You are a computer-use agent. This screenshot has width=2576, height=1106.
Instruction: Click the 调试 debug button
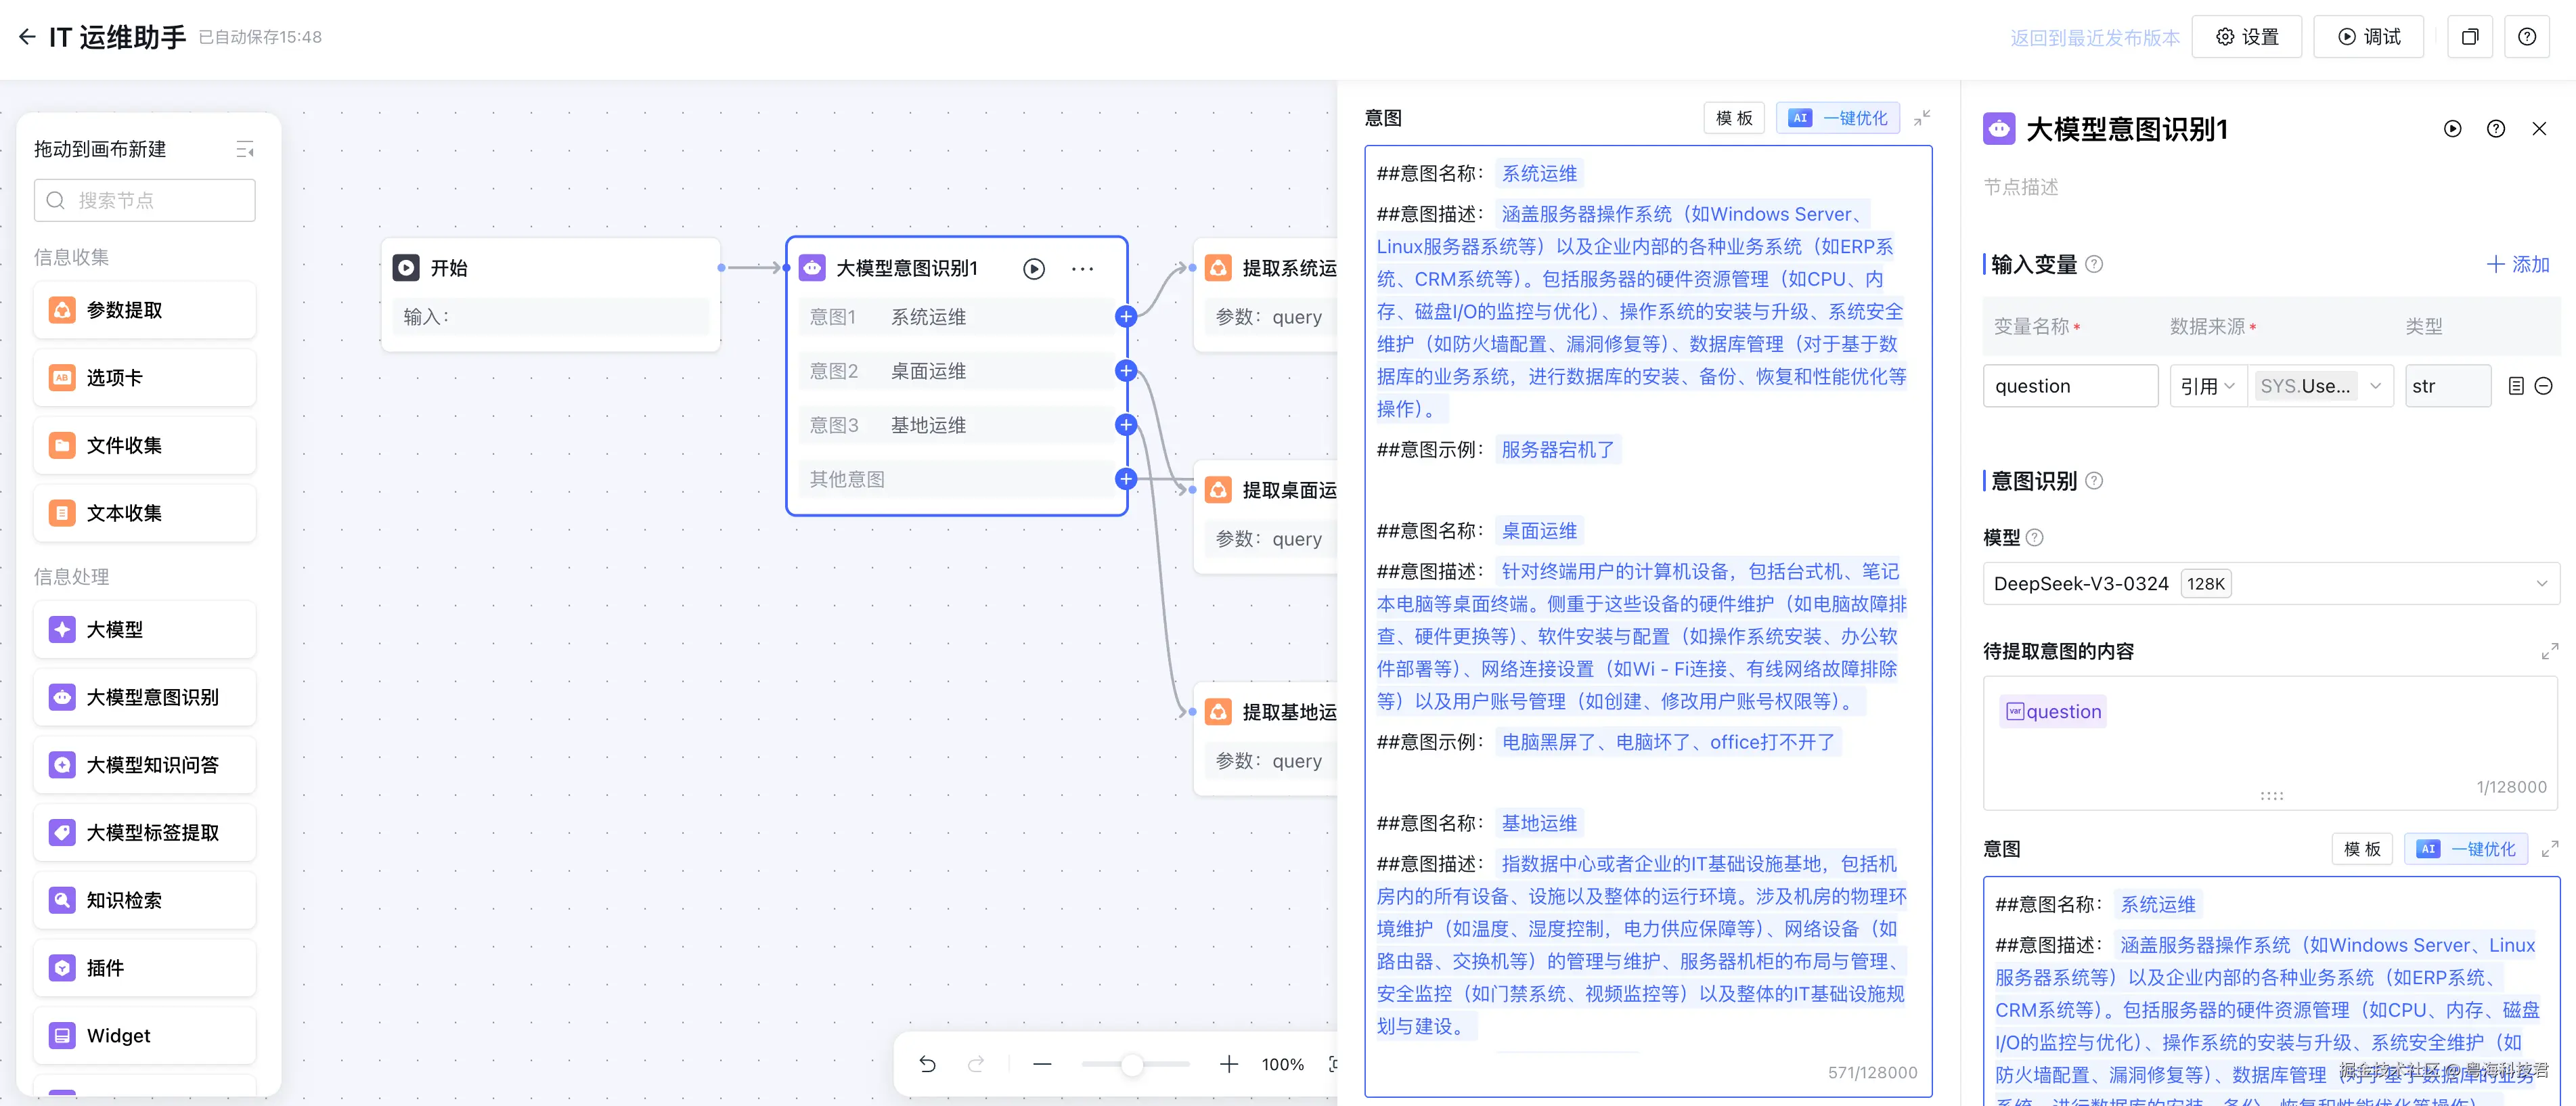[x=2368, y=37]
